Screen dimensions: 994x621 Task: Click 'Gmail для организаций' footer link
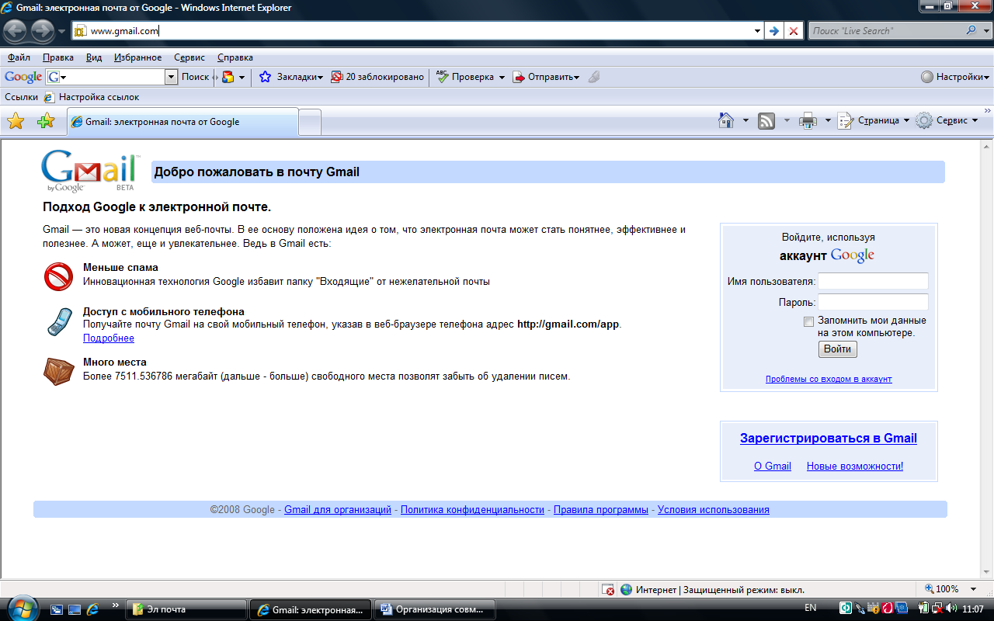click(338, 510)
